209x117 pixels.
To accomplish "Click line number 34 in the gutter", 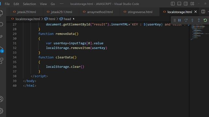I will pos(14,57).
